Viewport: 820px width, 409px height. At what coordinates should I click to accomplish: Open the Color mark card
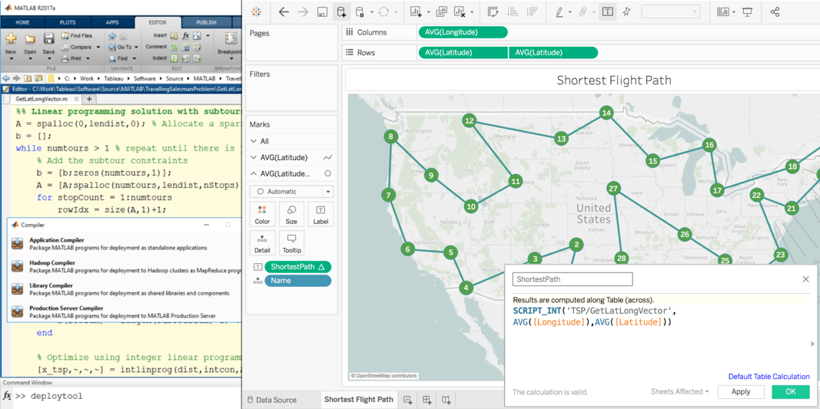pos(262,214)
